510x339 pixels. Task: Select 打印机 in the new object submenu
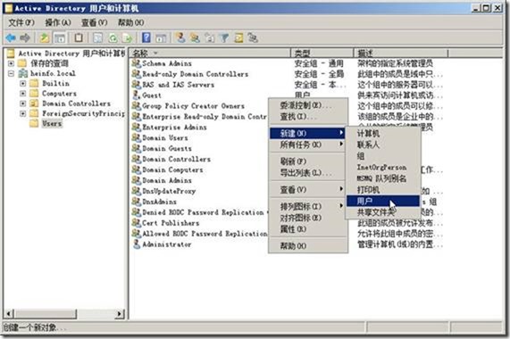click(383, 190)
